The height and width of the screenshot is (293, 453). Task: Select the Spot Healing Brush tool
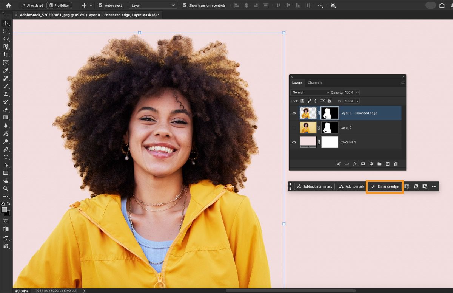point(6,78)
